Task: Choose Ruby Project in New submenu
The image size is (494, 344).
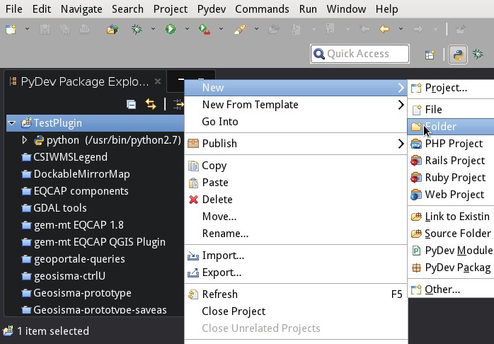Action: 451,178
